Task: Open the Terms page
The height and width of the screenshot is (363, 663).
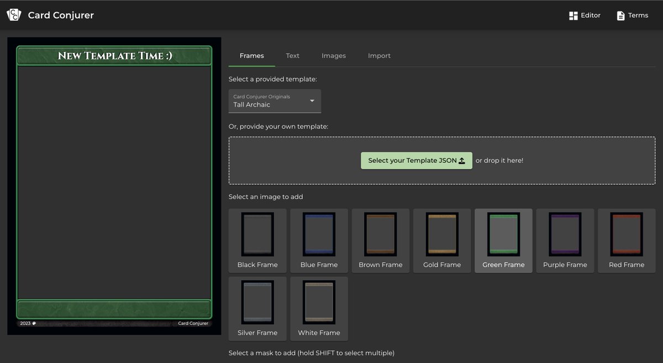Action: 633,15
